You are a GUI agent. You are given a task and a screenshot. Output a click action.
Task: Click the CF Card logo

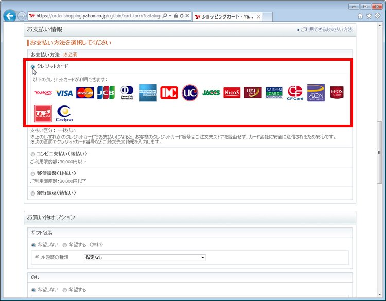(295, 93)
